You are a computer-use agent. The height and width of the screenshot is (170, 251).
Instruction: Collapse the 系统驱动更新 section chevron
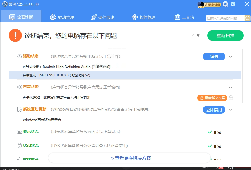230,110
